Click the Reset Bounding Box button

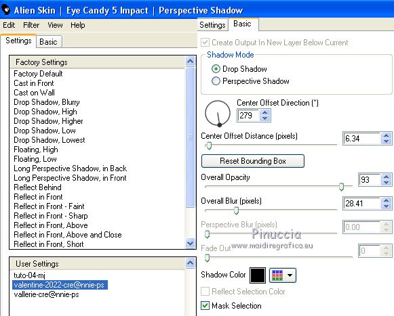pyautogui.click(x=253, y=161)
